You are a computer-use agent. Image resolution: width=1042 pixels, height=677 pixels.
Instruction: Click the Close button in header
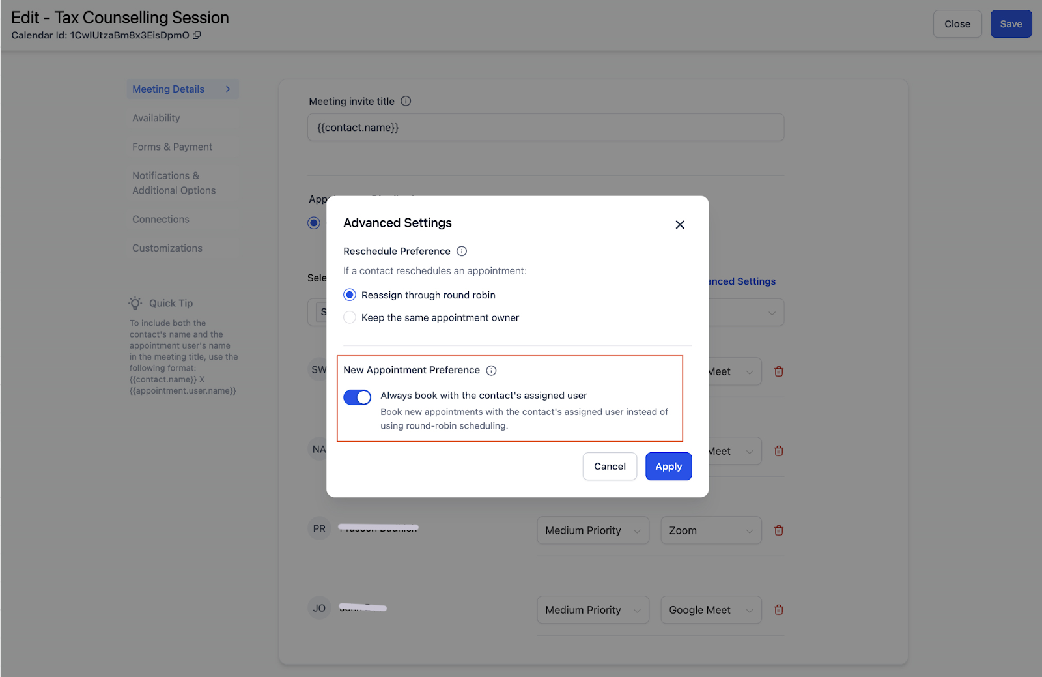957,24
